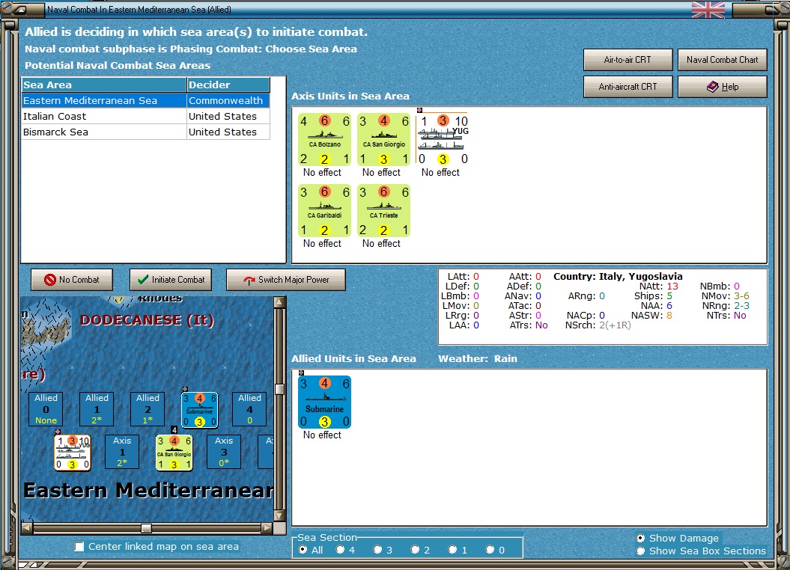Screen dimensions: 790x570
Task: Click the map vertical scrollbar thumb
Action: 279,390
